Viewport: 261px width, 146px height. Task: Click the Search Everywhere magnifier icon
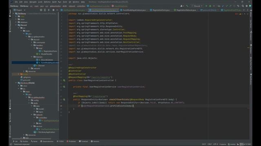pyautogui.click(x=243, y=6)
